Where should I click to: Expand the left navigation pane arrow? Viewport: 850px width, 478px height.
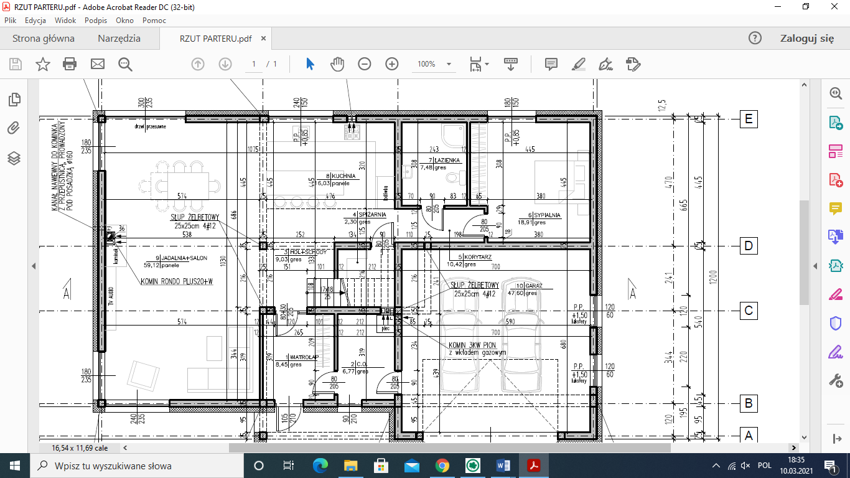pyautogui.click(x=34, y=266)
